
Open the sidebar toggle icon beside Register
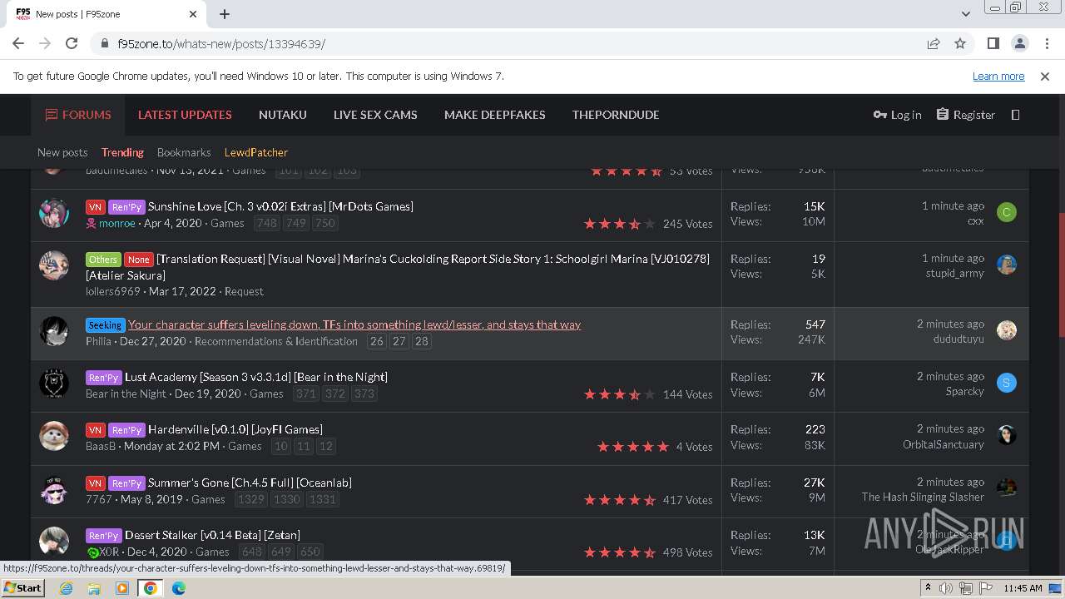click(x=1015, y=115)
